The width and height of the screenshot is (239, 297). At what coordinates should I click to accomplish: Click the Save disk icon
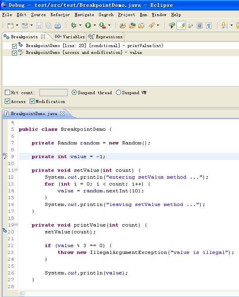pyautogui.click(x=39, y=26)
